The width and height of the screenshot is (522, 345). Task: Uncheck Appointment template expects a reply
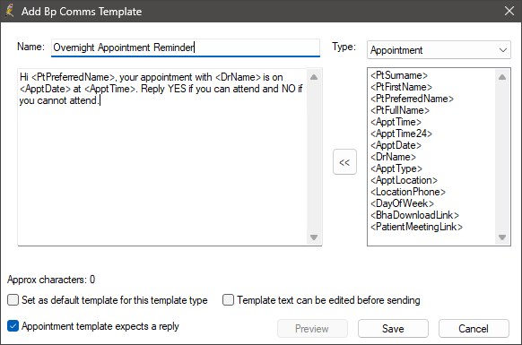[x=13, y=326]
